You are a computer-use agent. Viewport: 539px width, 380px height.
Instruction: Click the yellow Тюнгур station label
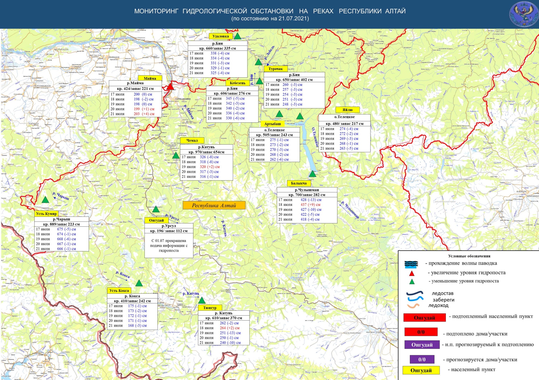210,308
